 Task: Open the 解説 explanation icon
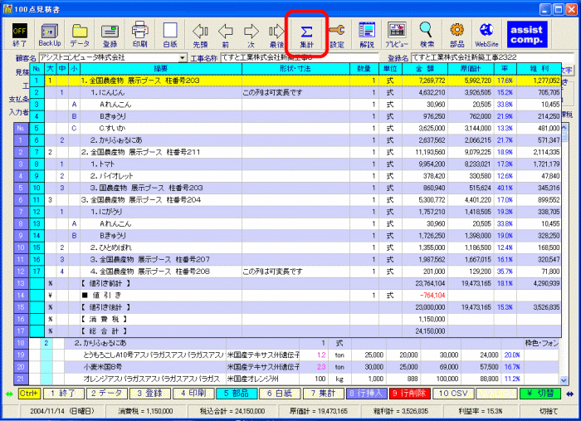click(x=367, y=35)
